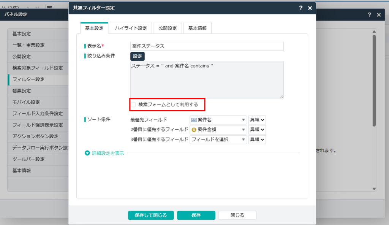
Task: Switch to the 公開設定 tab in dialog
Action: click(x=168, y=28)
